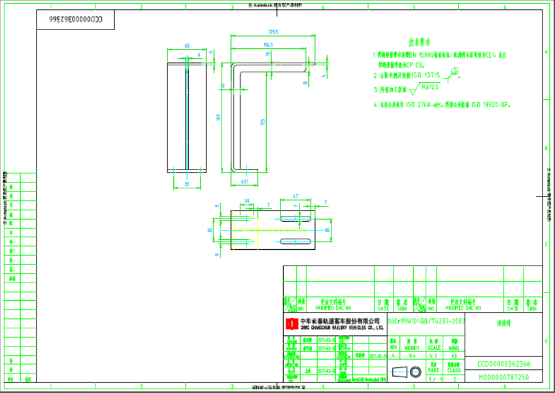
Task: Click the edge condition symbol after ISO 13715
Action: 451,75
